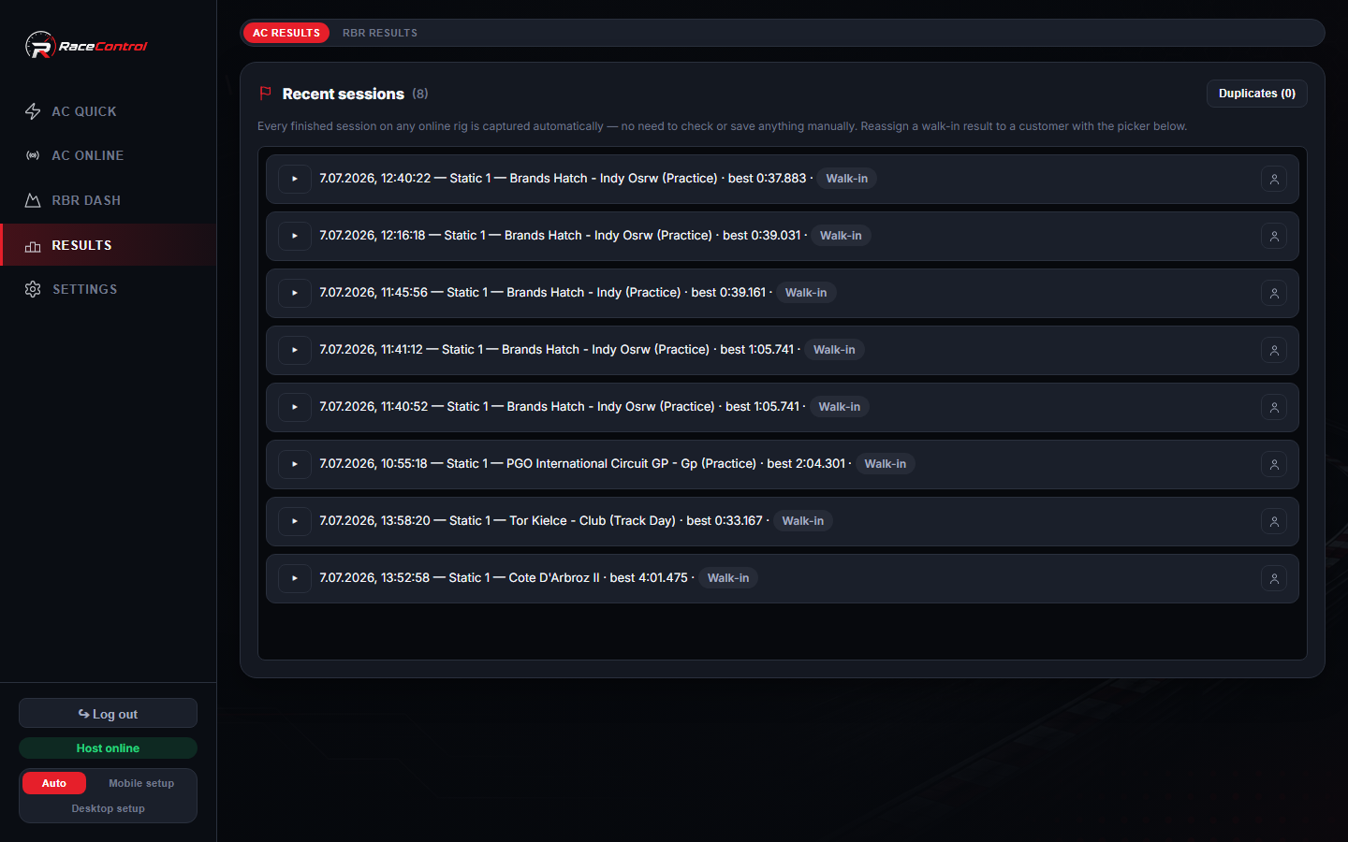The image size is (1348, 842).
Task: Click the session text 'PGO International Circuit GP - Gp (Practice)'
Action: tap(631, 464)
